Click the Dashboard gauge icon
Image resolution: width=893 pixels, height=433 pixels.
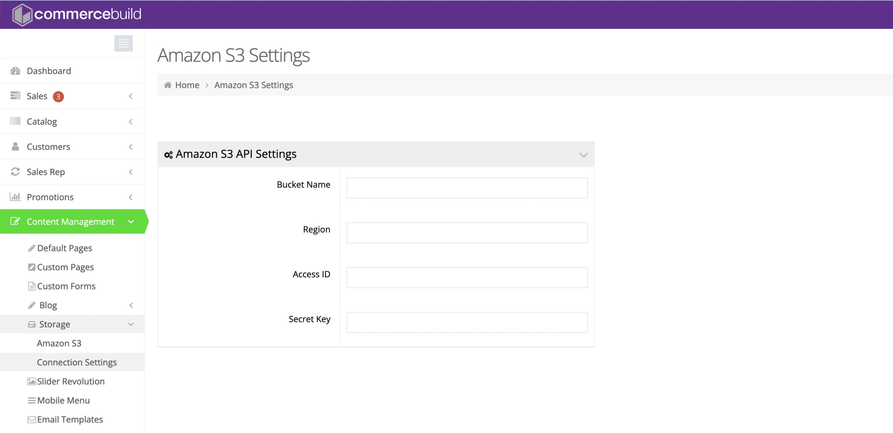pyautogui.click(x=15, y=71)
